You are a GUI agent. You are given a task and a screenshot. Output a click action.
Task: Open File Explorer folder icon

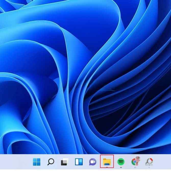pyautogui.click(x=107, y=162)
